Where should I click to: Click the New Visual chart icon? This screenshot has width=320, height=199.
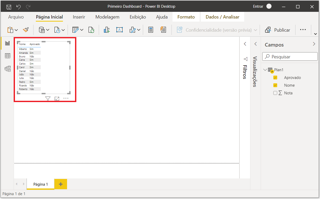107,30
